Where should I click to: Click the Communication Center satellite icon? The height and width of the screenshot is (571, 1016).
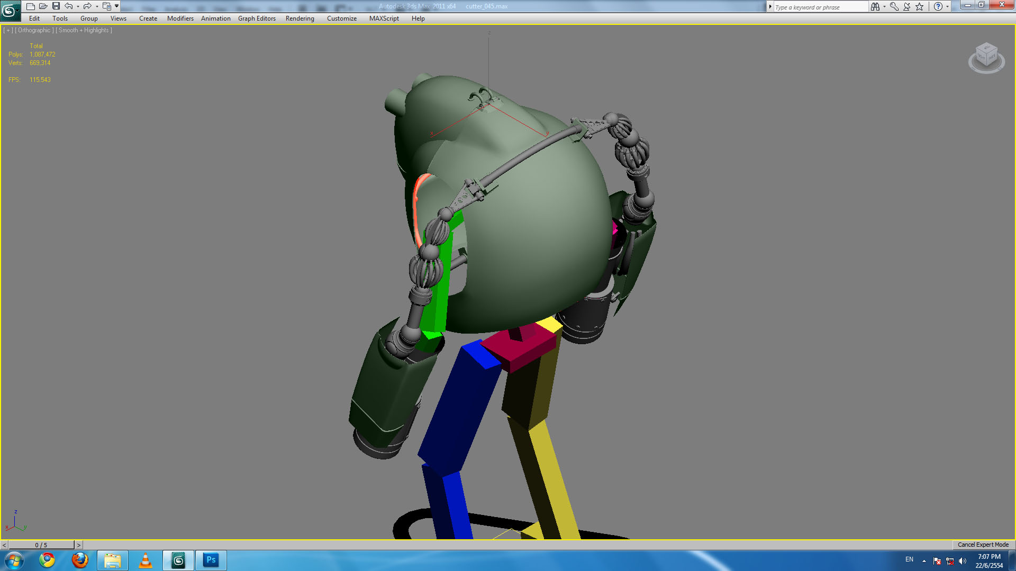point(907,6)
